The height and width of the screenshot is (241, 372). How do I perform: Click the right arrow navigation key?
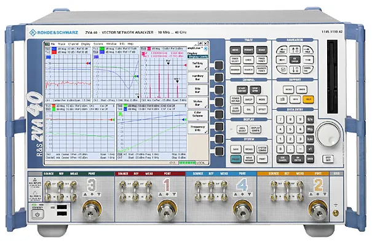tap(307, 60)
